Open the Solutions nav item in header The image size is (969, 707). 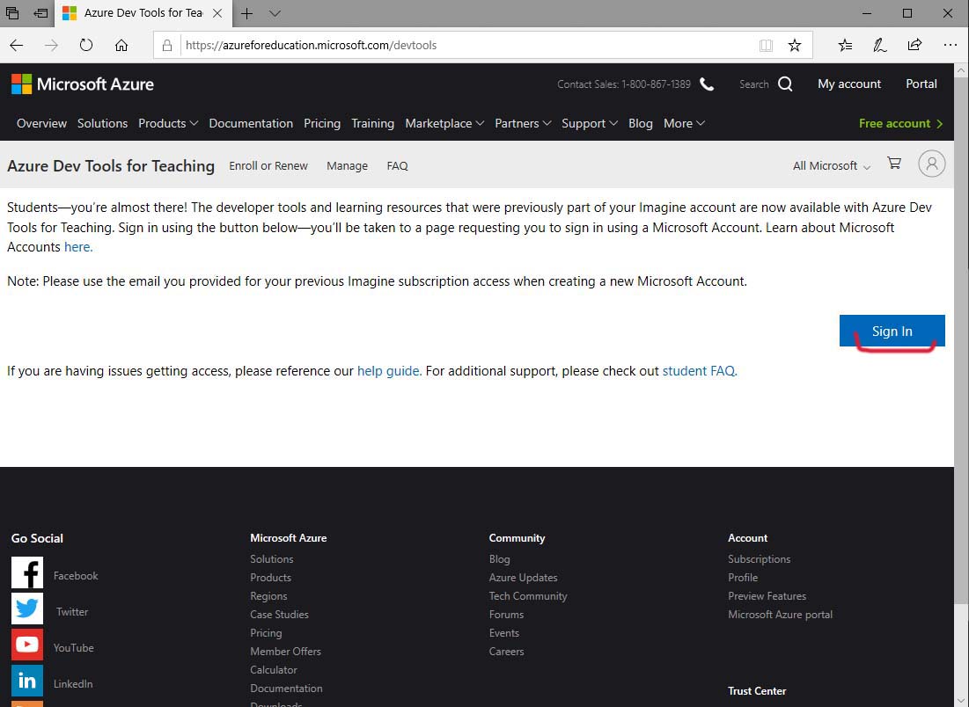pyautogui.click(x=103, y=123)
